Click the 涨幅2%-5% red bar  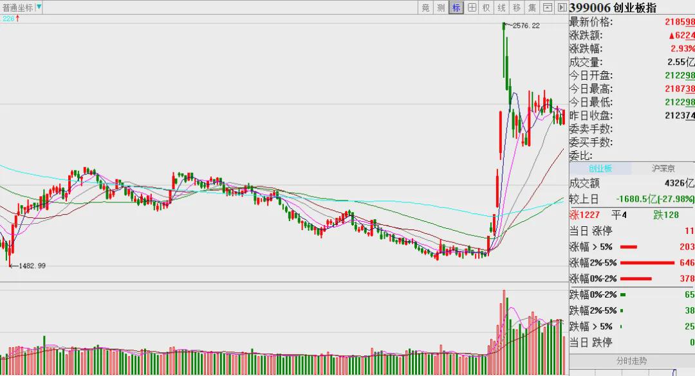point(647,263)
